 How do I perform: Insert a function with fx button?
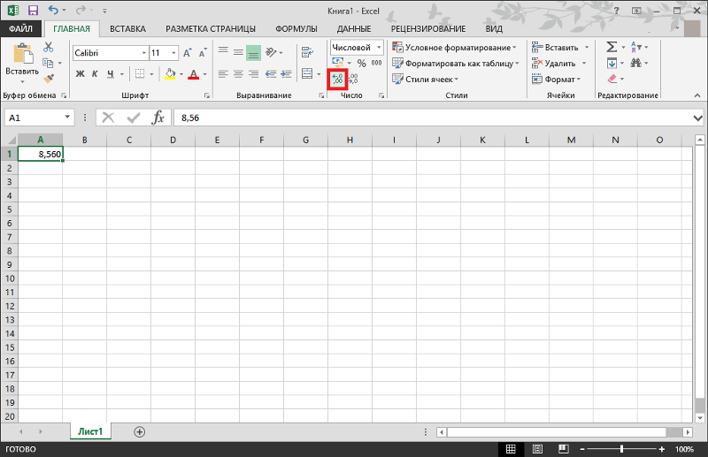tap(158, 118)
